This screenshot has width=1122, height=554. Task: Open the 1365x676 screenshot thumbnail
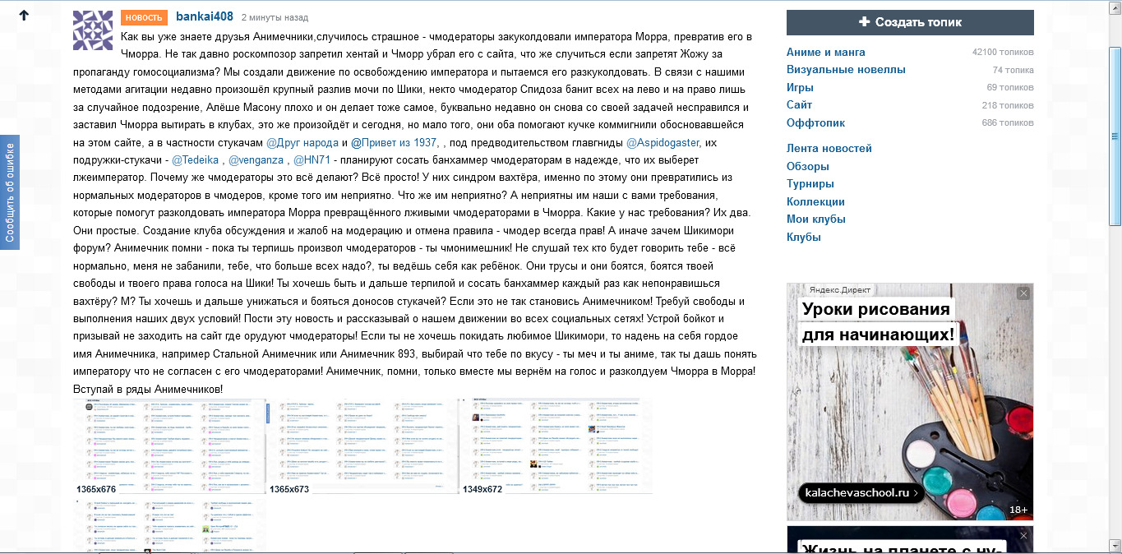tap(170, 446)
